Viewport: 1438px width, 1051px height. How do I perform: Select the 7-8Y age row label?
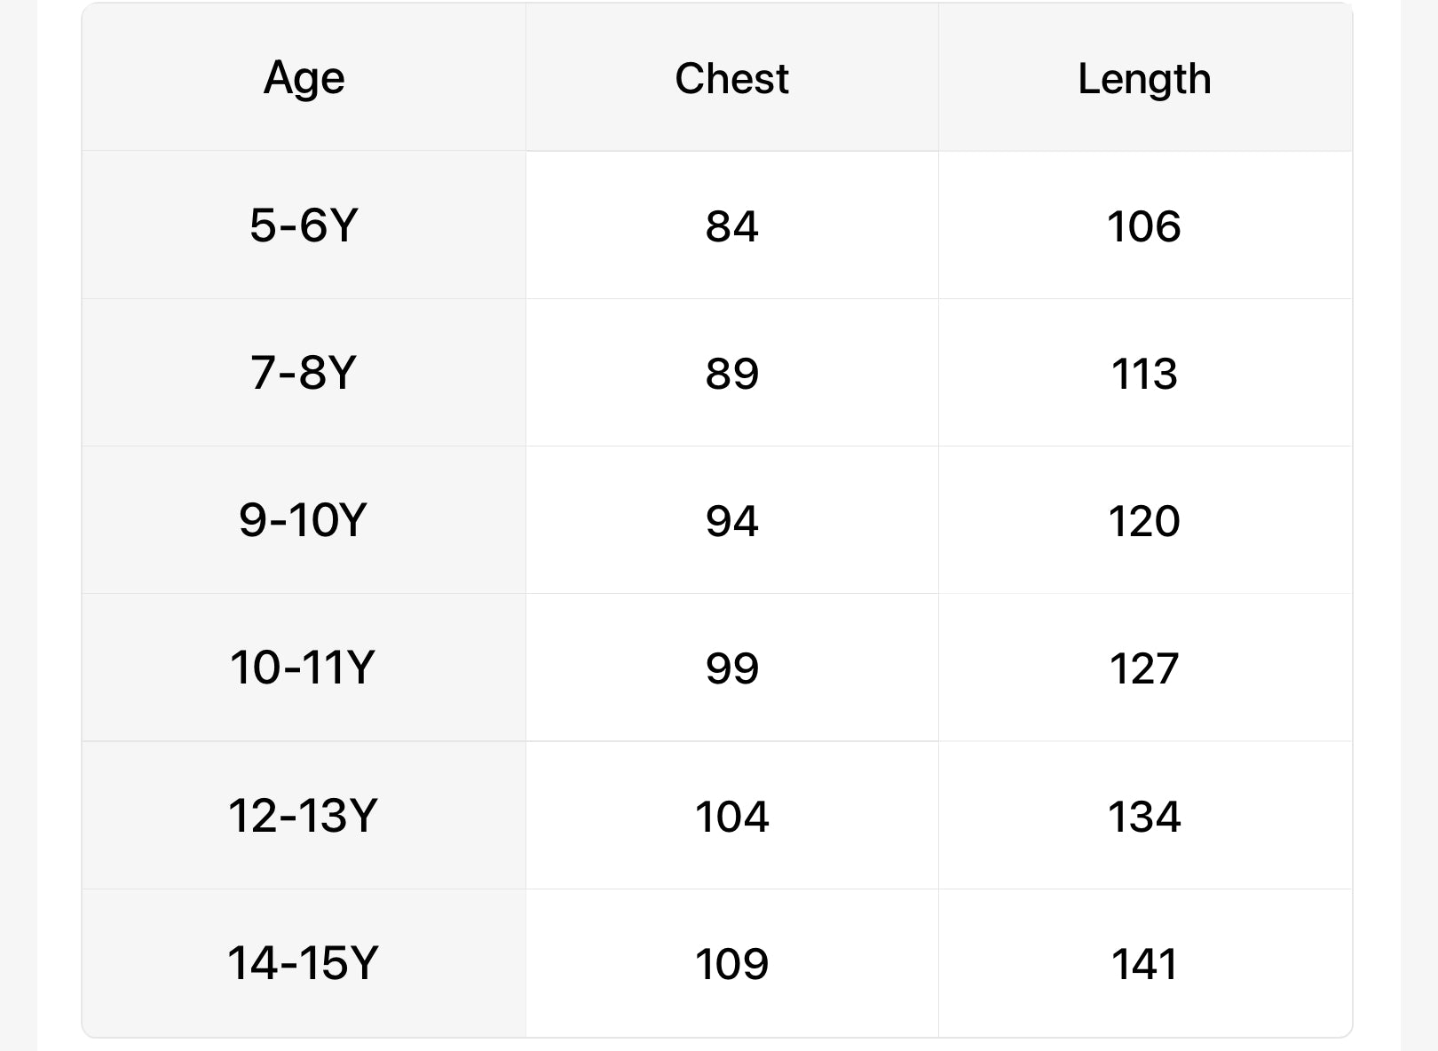tap(304, 372)
